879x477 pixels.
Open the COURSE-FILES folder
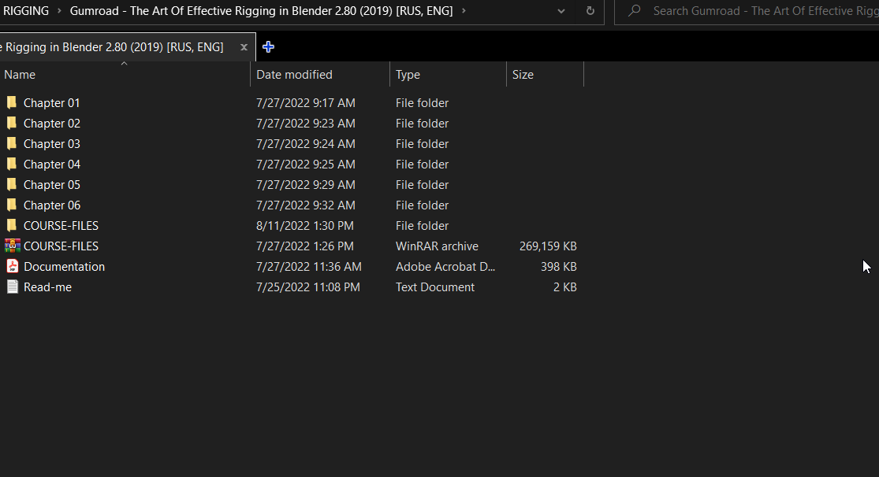(x=61, y=225)
